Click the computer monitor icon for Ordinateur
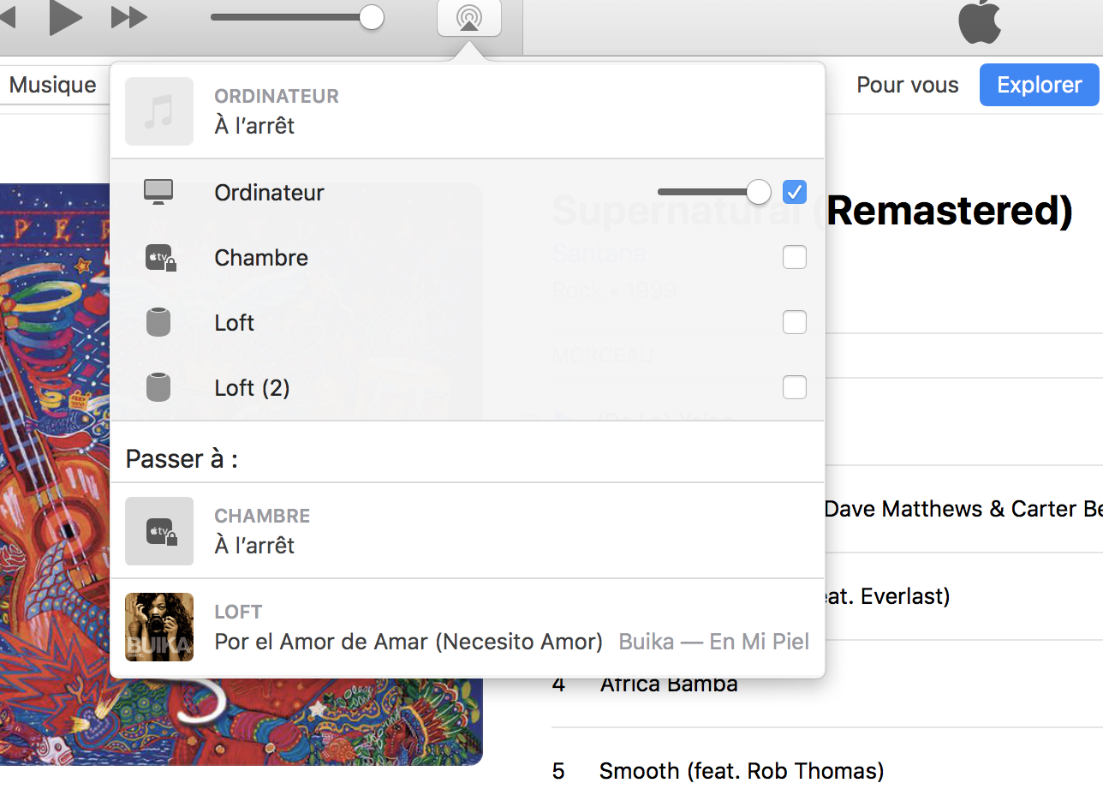 point(158,192)
